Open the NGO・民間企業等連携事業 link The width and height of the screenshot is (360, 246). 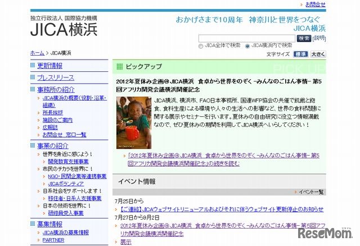[x=77, y=176]
